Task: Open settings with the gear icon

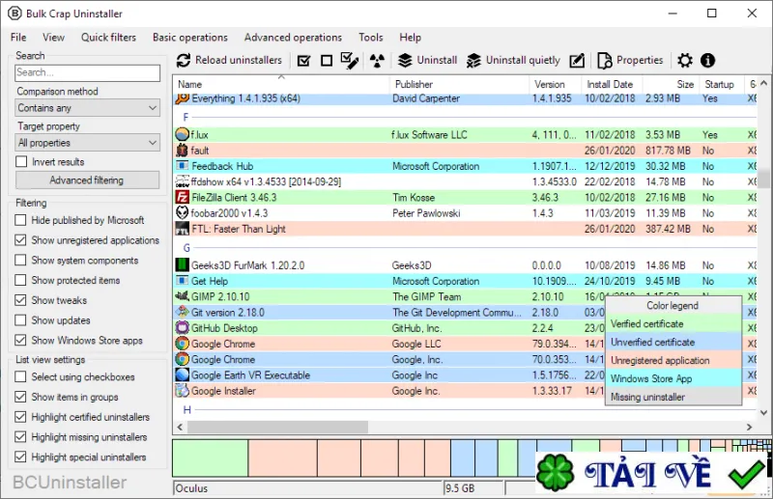Action: pyautogui.click(x=685, y=61)
